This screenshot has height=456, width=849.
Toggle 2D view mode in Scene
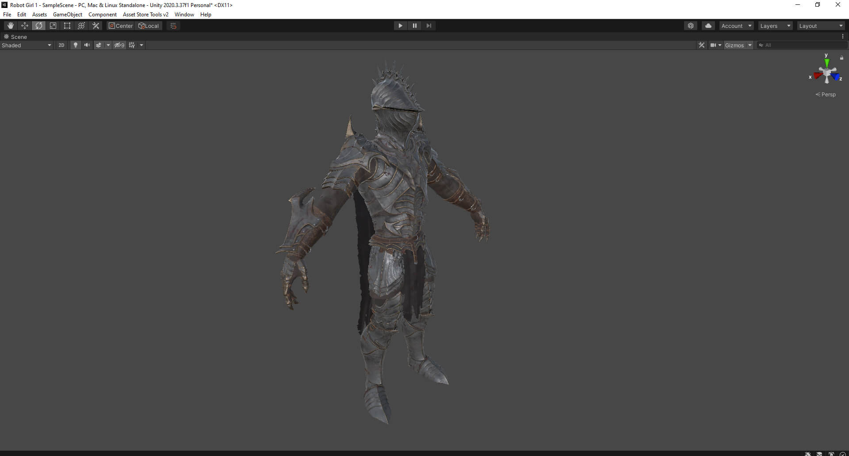pos(61,45)
